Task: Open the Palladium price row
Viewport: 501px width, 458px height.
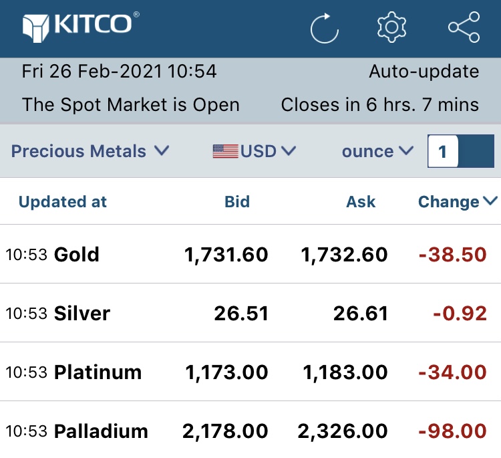Action: pyautogui.click(x=251, y=430)
